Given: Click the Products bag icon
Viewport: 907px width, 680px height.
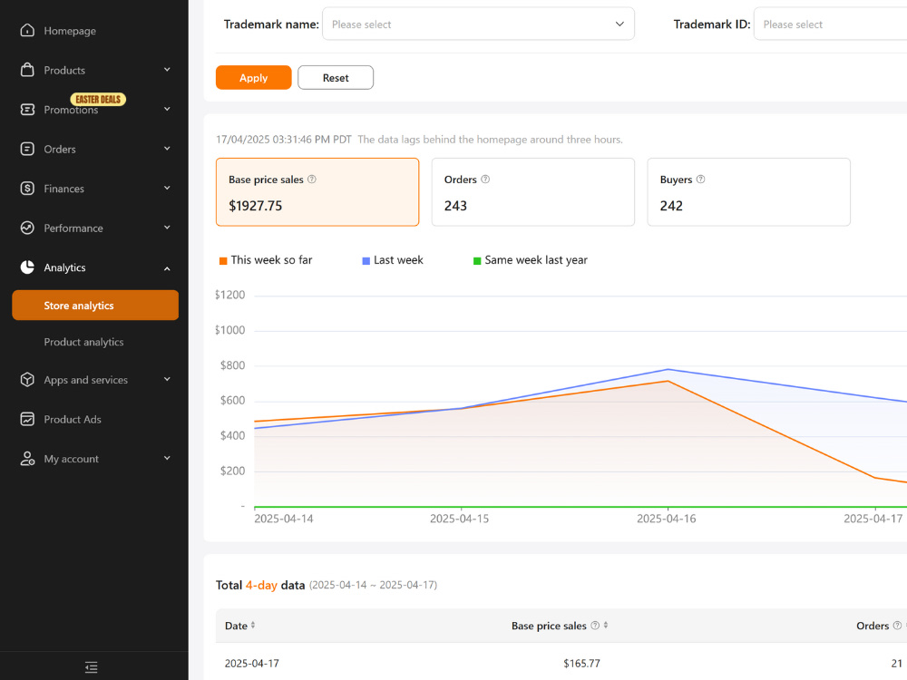Looking at the screenshot, I should pos(27,70).
